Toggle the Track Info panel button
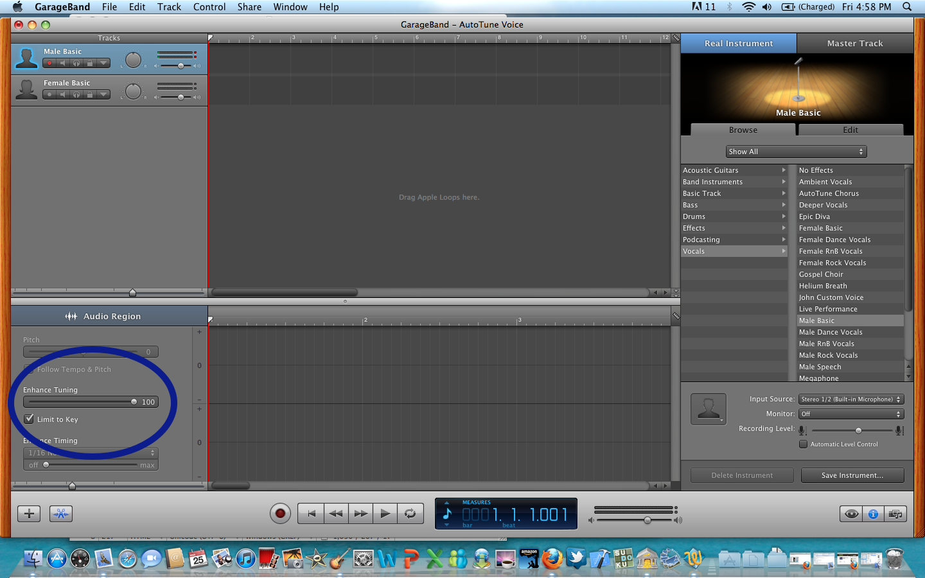Screen dimensions: 925x578 pyautogui.click(x=873, y=514)
